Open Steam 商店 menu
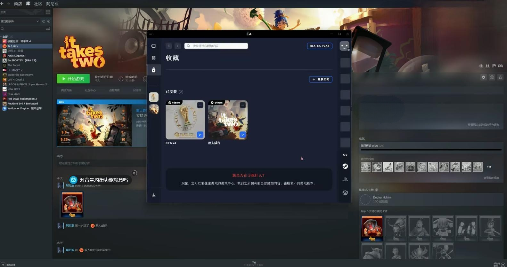This screenshot has width=507, height=267. (x=18, y=4)
